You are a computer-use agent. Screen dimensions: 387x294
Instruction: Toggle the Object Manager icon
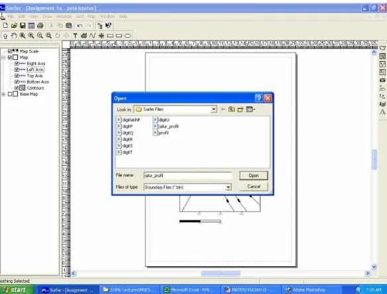(100, 25)
